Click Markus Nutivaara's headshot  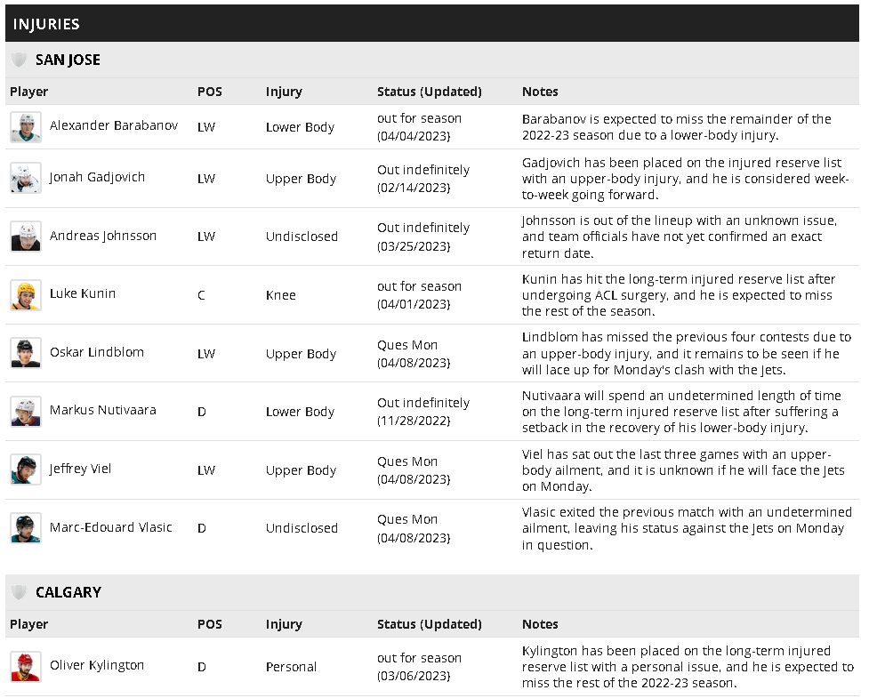click(x=26, y=412)
